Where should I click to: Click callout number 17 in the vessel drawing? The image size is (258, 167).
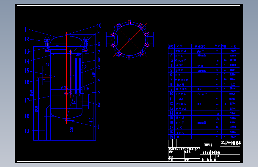point(27,100)
